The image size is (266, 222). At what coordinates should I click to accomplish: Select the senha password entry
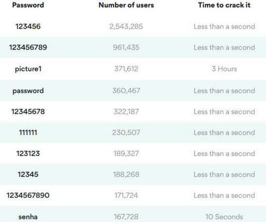(x=28, y=217)
